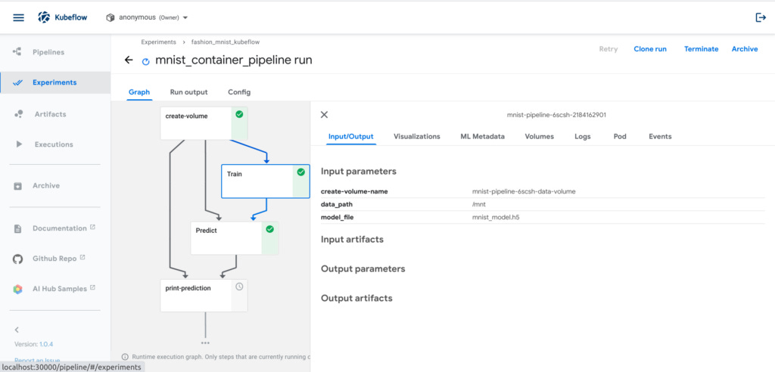Click the graph ellipsis below print-prediction

(205, 343)
